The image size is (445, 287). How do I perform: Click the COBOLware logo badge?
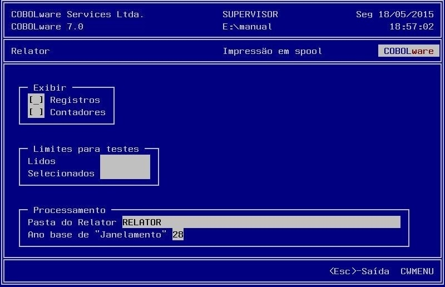click(x=409, y=51)
